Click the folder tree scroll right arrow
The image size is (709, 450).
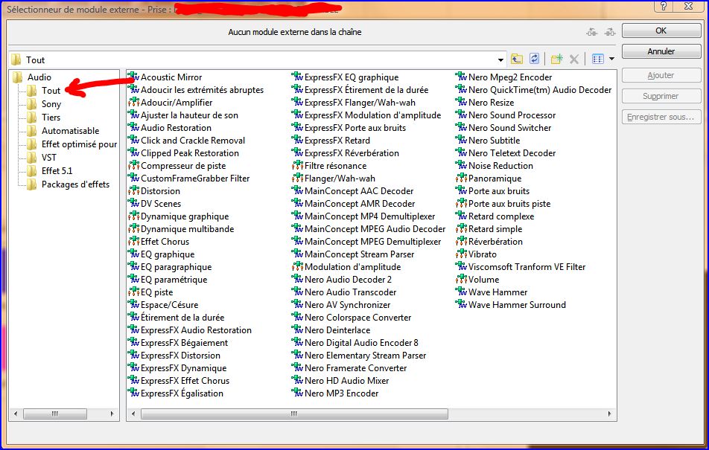112,414
